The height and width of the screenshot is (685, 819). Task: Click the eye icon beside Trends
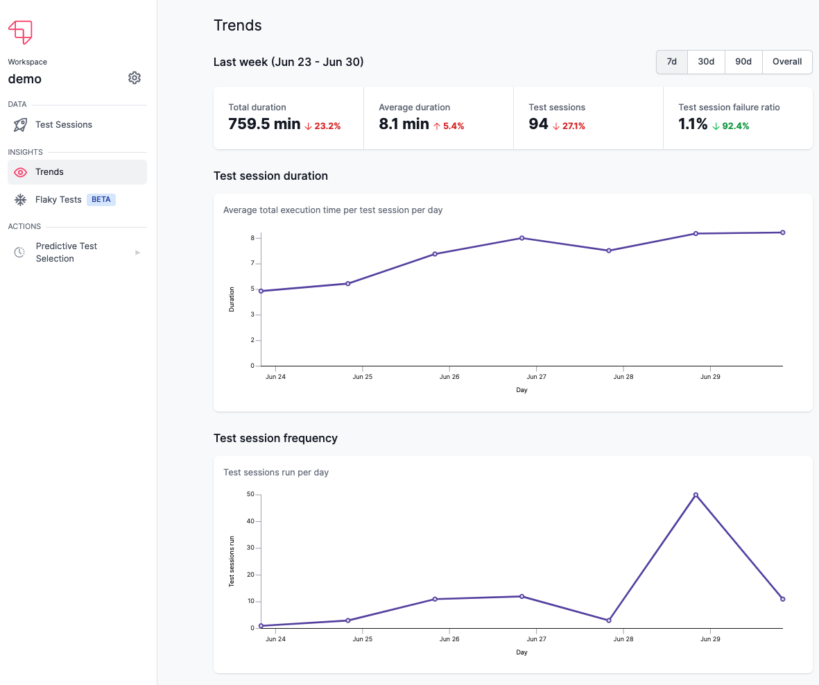21,172
